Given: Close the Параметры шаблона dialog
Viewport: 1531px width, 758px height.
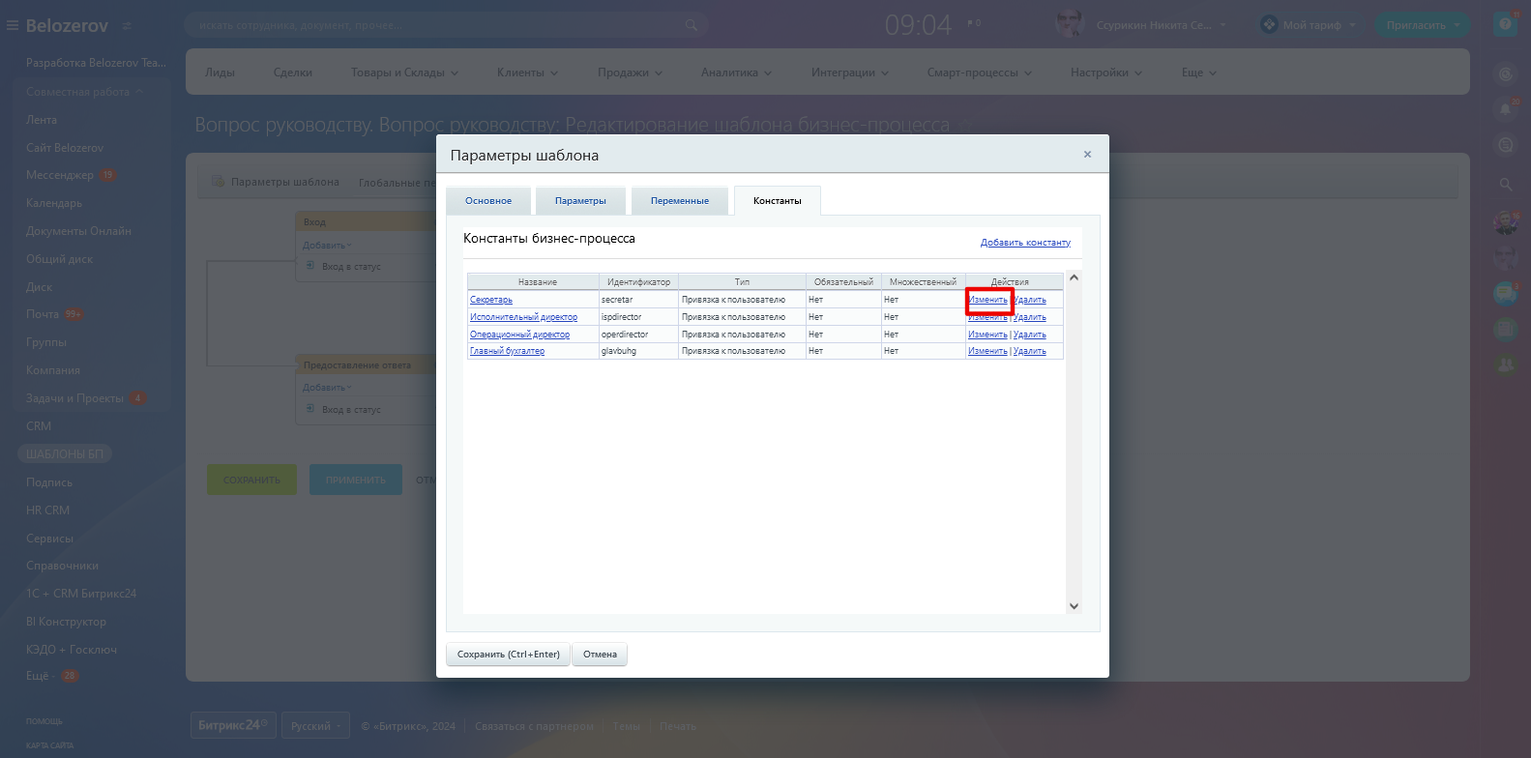Looking at the screenshot, I should (x=1087, y=155).
